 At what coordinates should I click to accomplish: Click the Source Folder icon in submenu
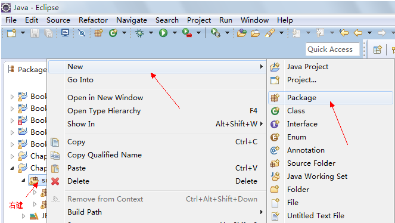click(x=275, y=163)
